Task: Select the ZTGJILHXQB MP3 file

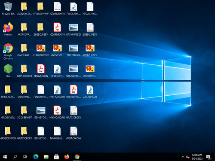Action: pos(90,91)
